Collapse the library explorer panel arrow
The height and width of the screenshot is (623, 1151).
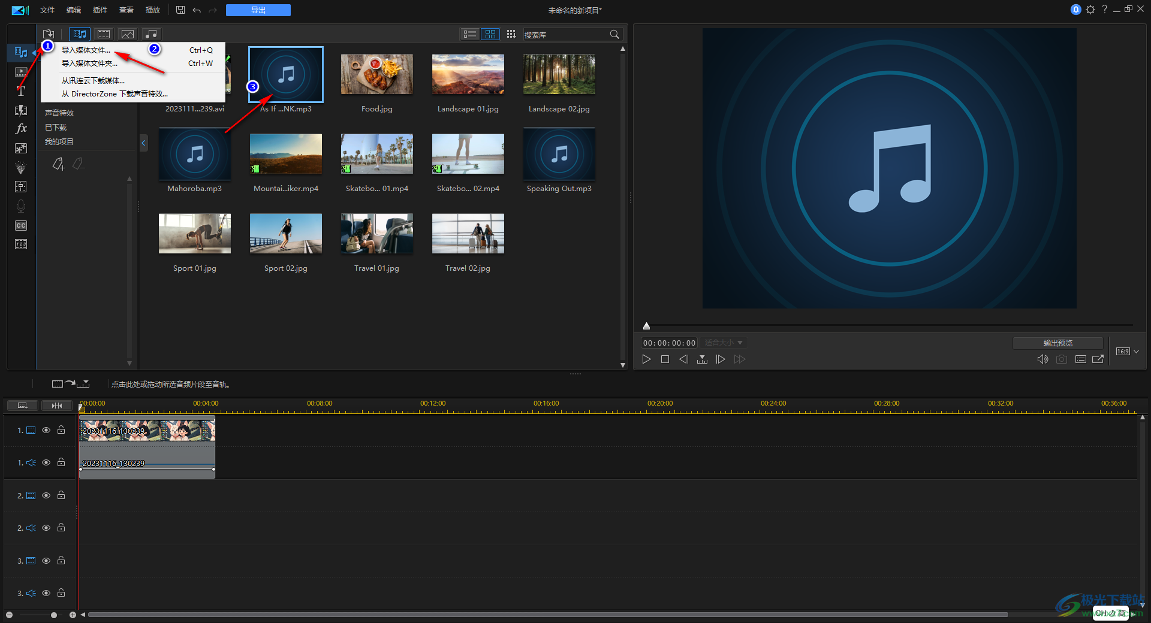coord(143,143)
